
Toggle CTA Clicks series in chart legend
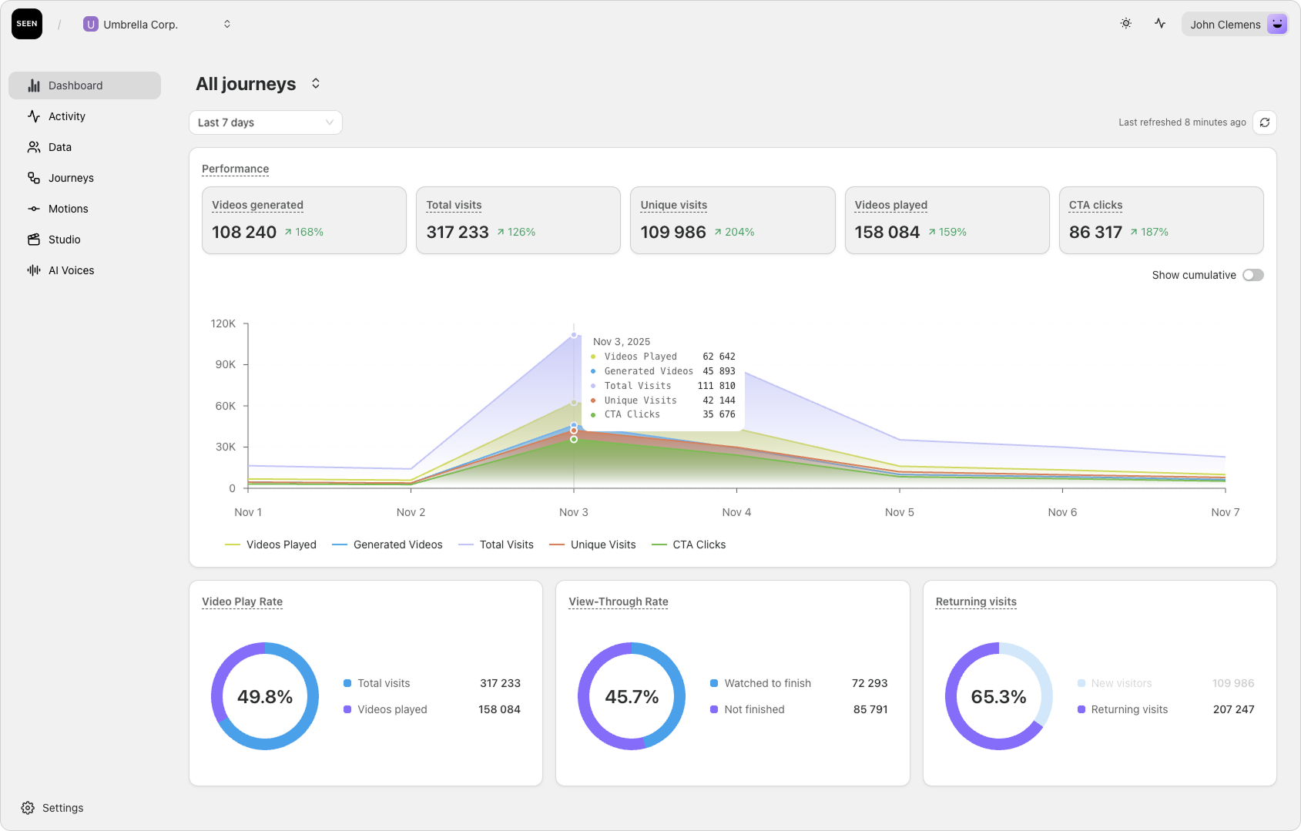tap(689, 545)
